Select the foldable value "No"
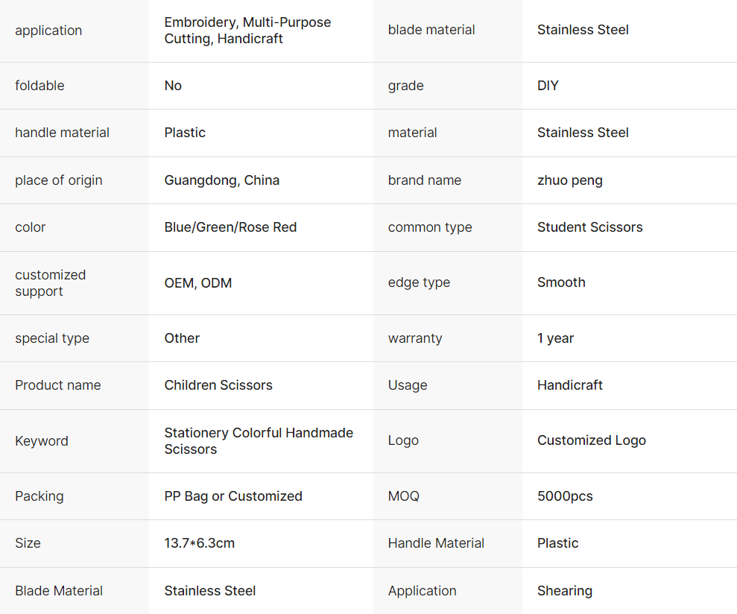Image resolution: width=737 pixels, height=614 pixels. click(x=173, y=86)
